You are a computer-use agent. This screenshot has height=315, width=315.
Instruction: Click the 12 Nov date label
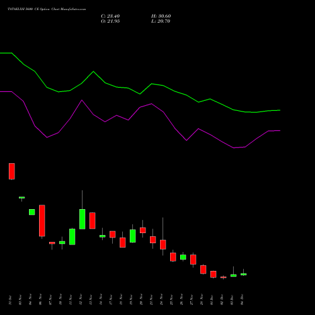(81, 300)
